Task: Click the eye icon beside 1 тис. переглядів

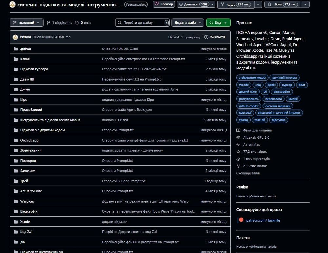Action: [x=238, y=159]
